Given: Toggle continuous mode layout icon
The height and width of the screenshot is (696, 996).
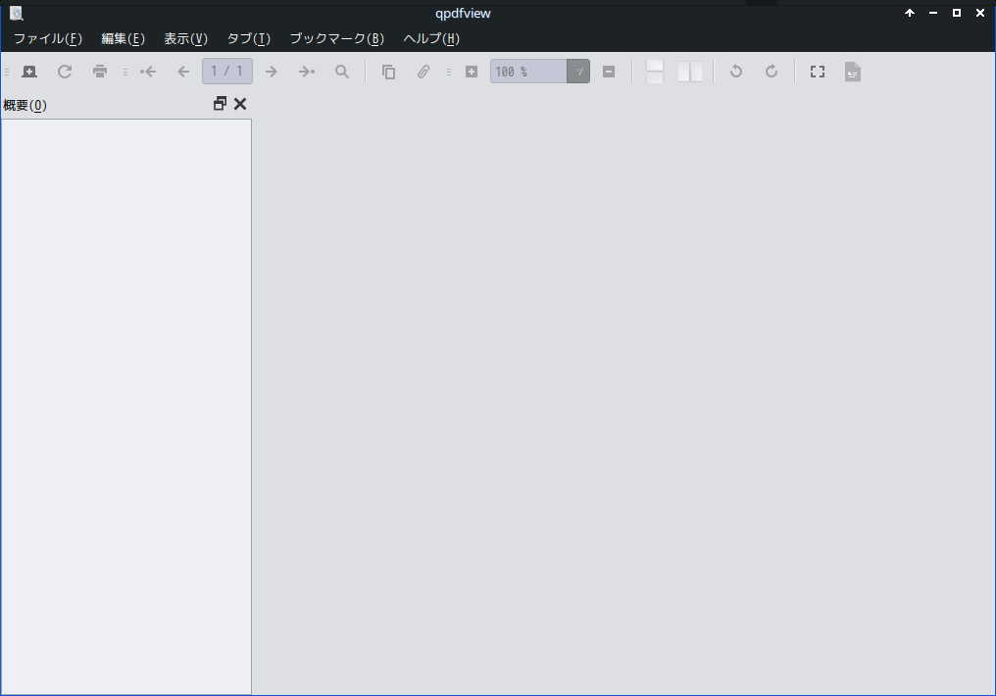Looking at the screenshot, I should click(655, 72).
